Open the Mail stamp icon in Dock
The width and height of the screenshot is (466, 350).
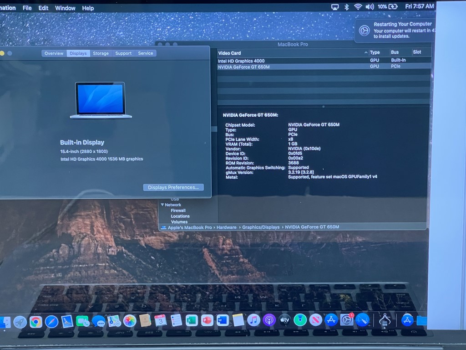pos(67,322)
